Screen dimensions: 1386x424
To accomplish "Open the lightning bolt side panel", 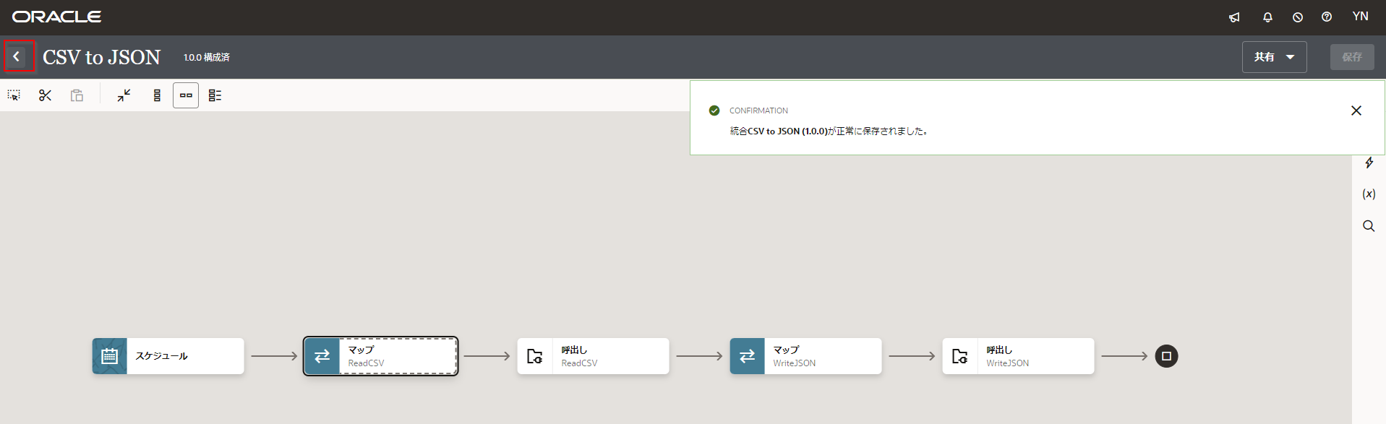I will pyautogui.click(x=1369, y=163).
